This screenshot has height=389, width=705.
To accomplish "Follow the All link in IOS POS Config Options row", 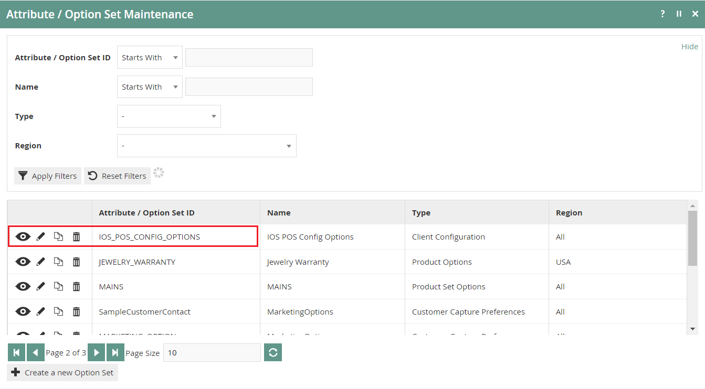I will coord(560,236).
